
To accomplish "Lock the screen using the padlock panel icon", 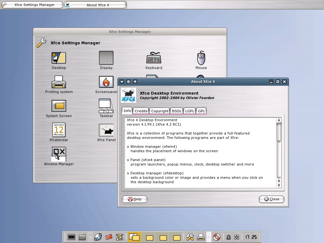I will coord(228,237).
